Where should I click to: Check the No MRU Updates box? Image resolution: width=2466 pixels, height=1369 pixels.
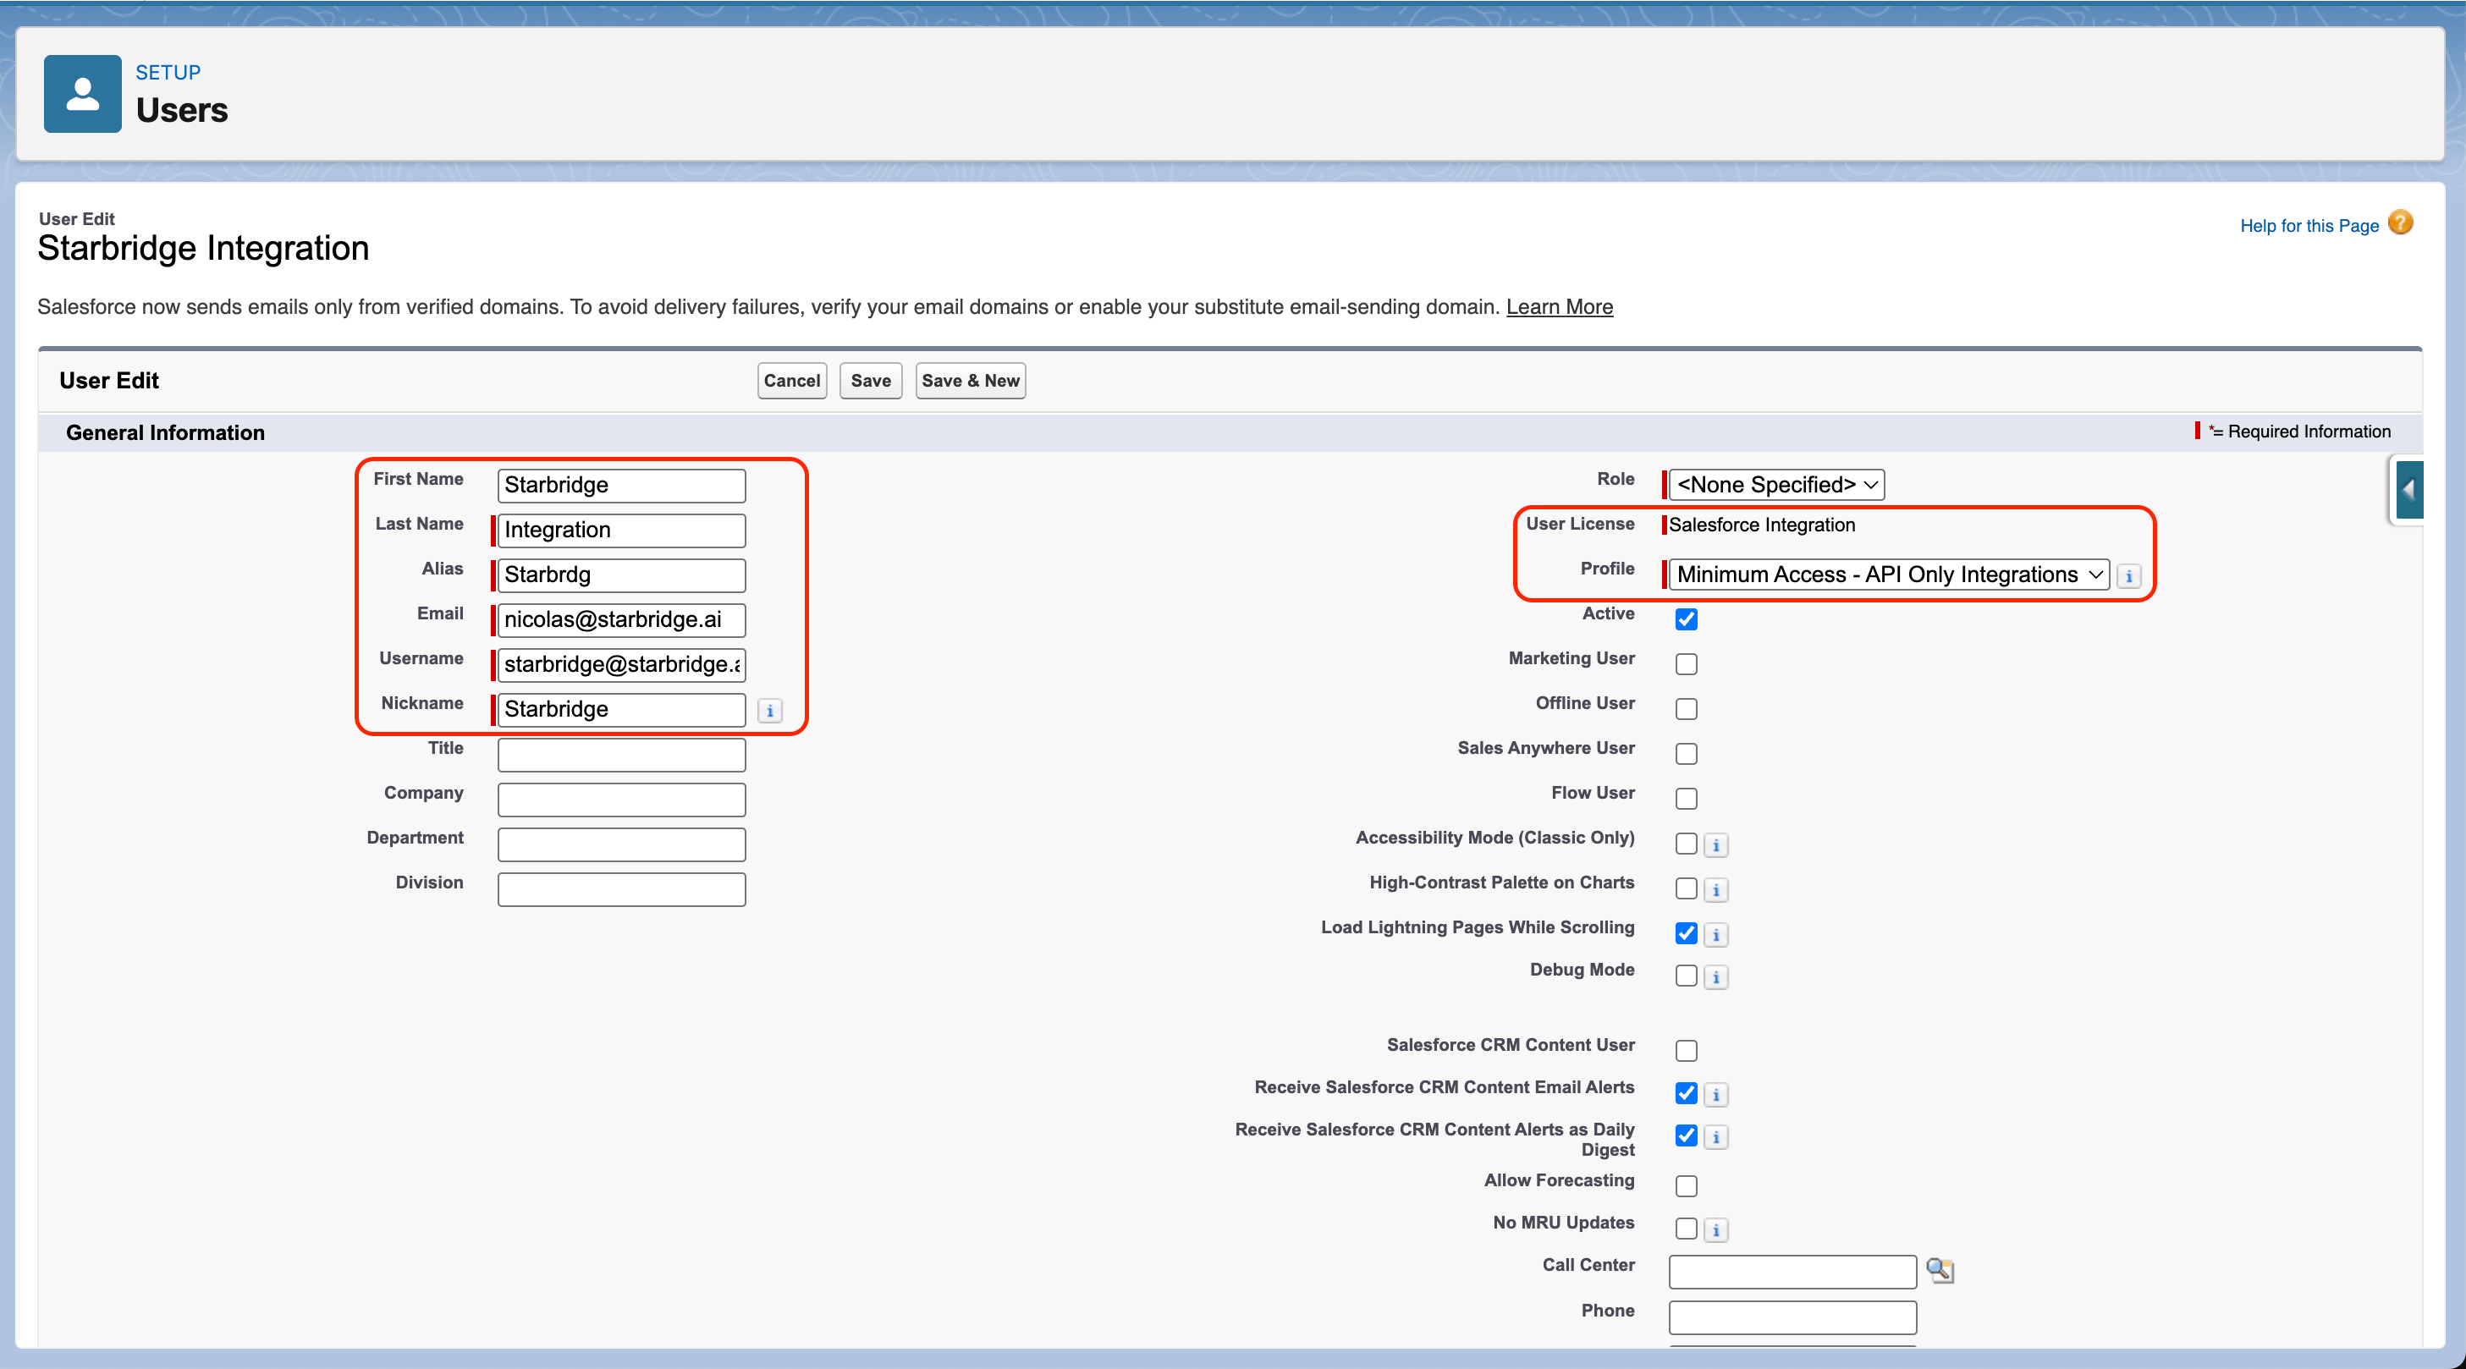1686,1229
